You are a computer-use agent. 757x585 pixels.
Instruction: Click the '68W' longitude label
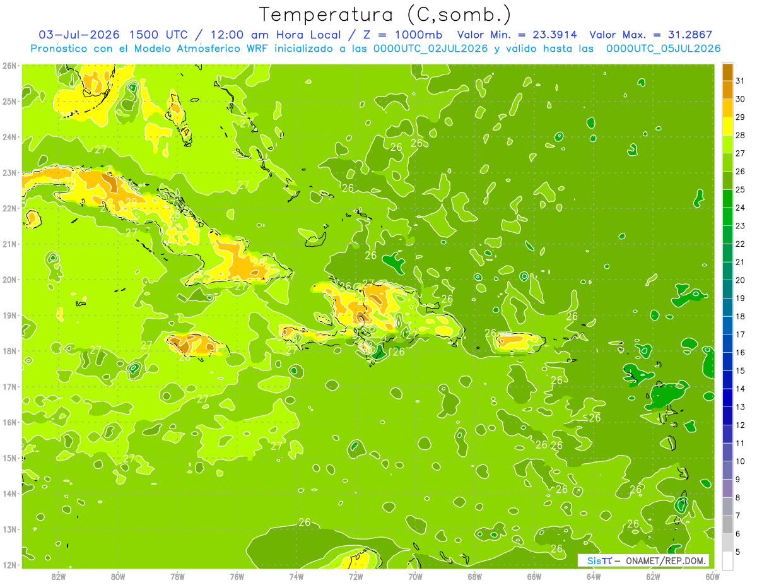[475, 576]
